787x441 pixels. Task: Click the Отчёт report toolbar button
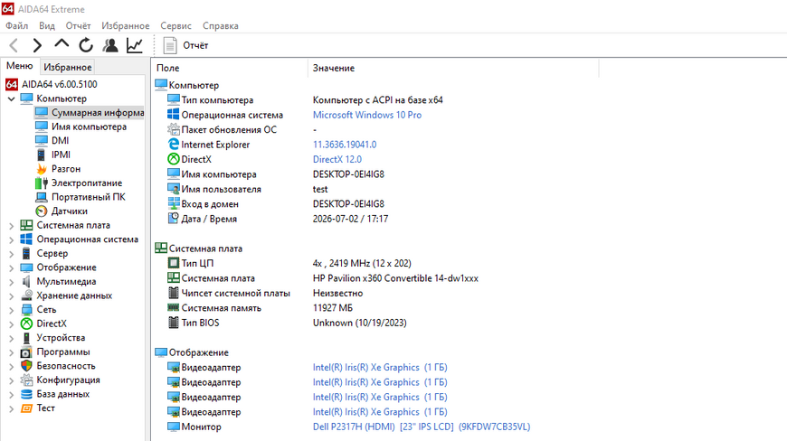(x=185, y=45)
